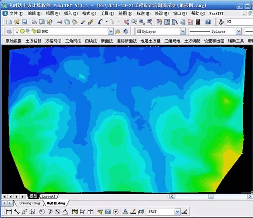Open the Layer Properties Manager icon

coord(9,31)
